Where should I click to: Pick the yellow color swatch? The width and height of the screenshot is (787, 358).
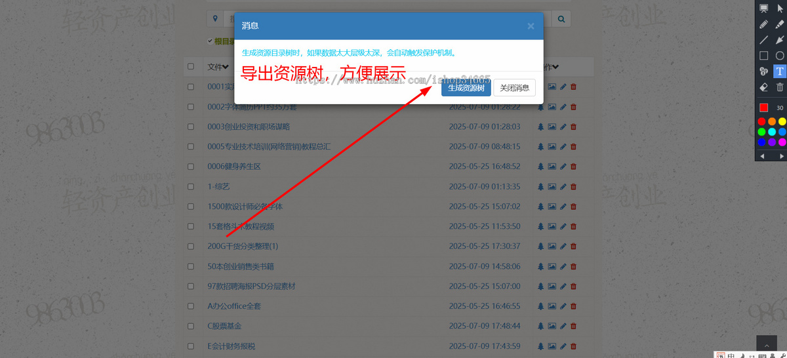(x=782, y=121)
